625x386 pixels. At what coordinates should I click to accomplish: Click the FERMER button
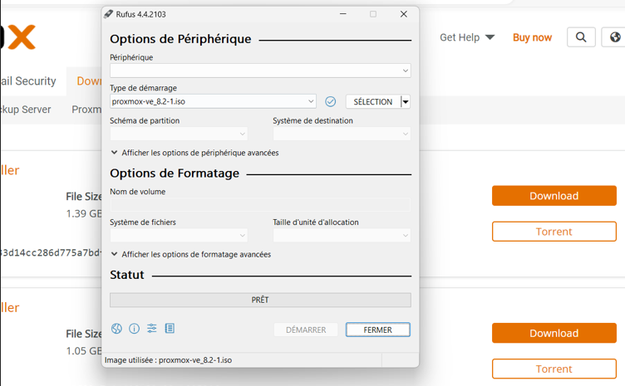[378, 330]
